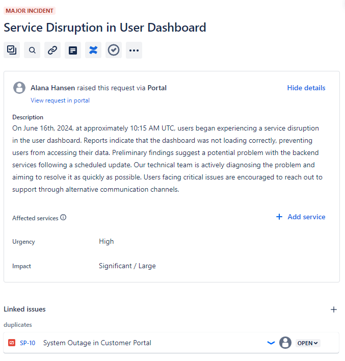Click the assignee avatar on linked issue SP-10
Image resolution: width=345 pixels, height=361 pixels.
285,343
